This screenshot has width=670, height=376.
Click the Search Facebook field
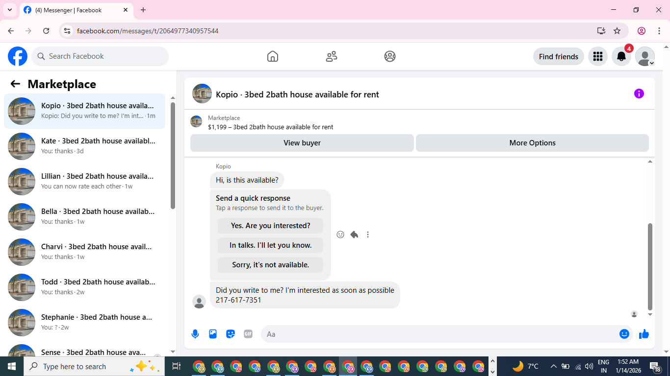click(100, 56)
